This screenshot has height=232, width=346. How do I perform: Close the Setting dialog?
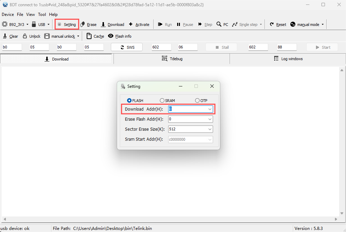pos(212,86)
